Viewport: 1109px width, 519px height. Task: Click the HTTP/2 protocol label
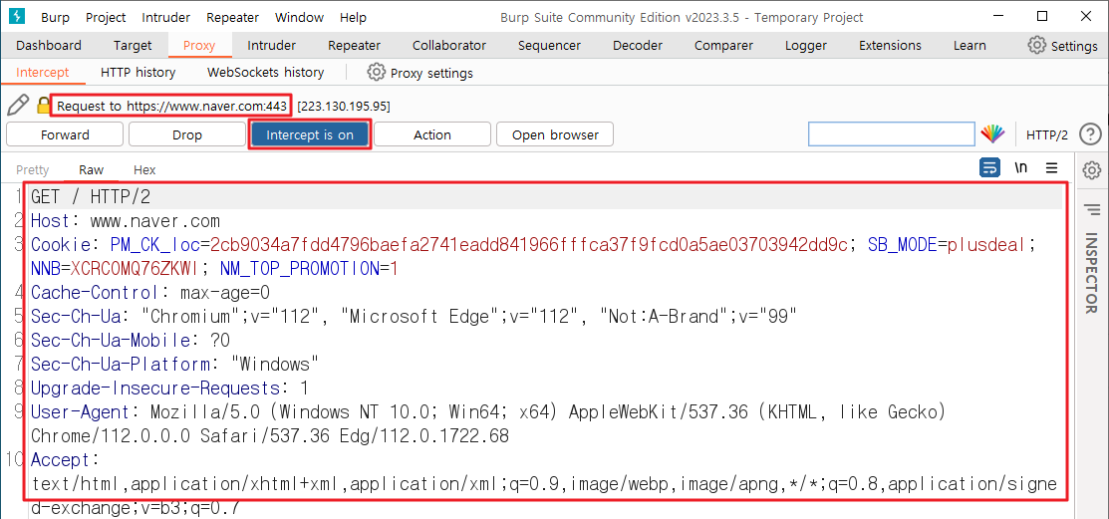pyautogui.click(x=1047, y=134)
